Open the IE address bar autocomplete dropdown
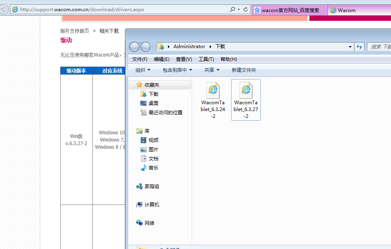 pos(239,10)
